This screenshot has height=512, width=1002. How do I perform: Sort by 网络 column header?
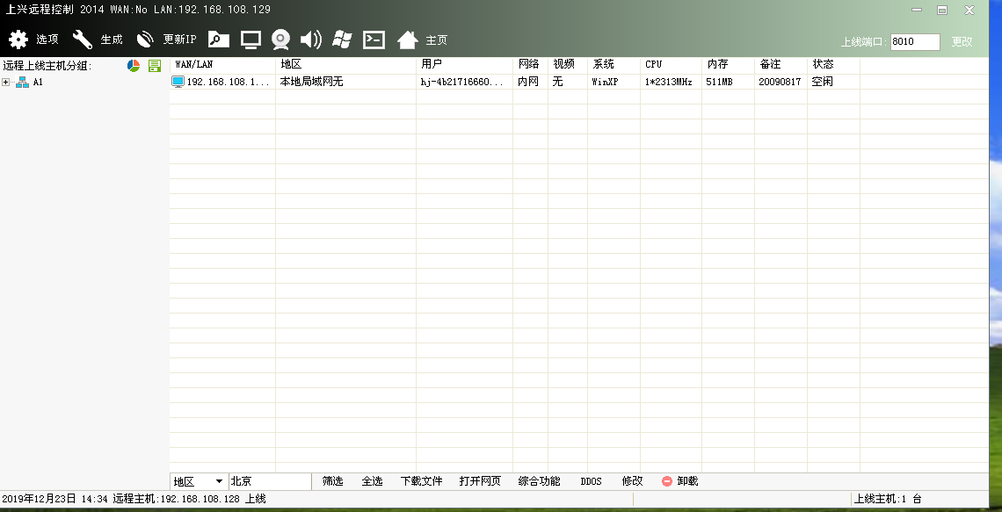pos(530,64)
